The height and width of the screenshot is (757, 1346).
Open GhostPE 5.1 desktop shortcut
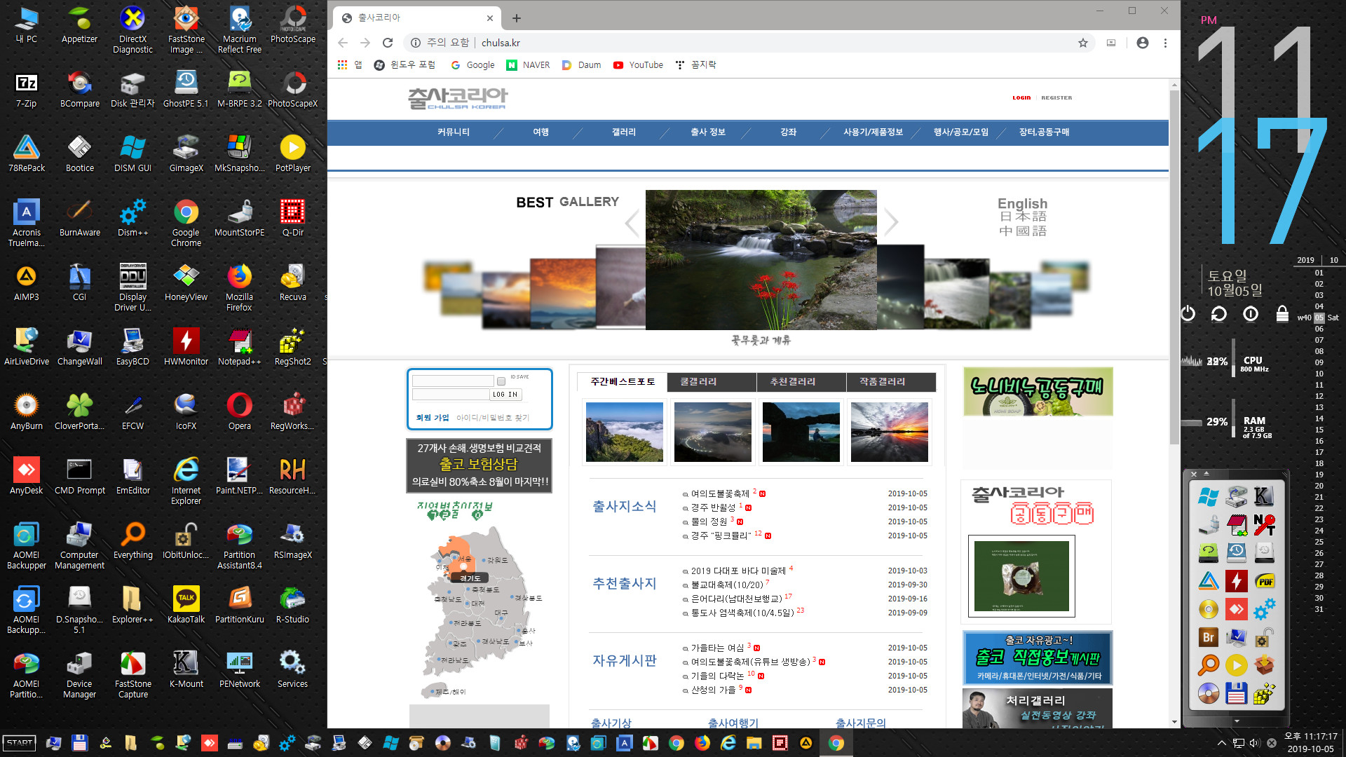pos(186,90)
